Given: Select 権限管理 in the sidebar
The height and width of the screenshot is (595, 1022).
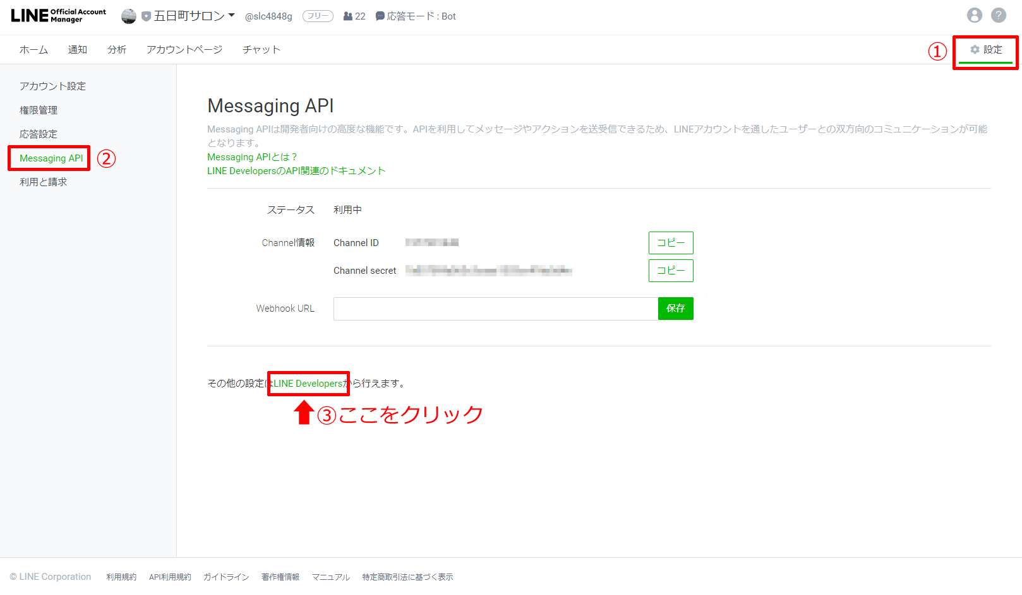Looking at the screenshot, I should (x=39, y=110).
